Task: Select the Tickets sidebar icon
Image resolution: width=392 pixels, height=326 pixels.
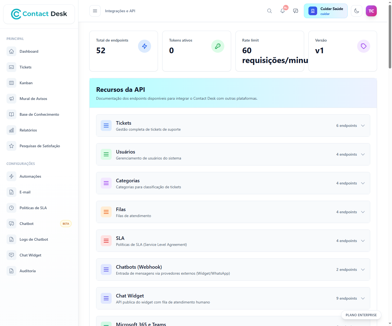Action: pyautogui.click(x=11, y=67)
